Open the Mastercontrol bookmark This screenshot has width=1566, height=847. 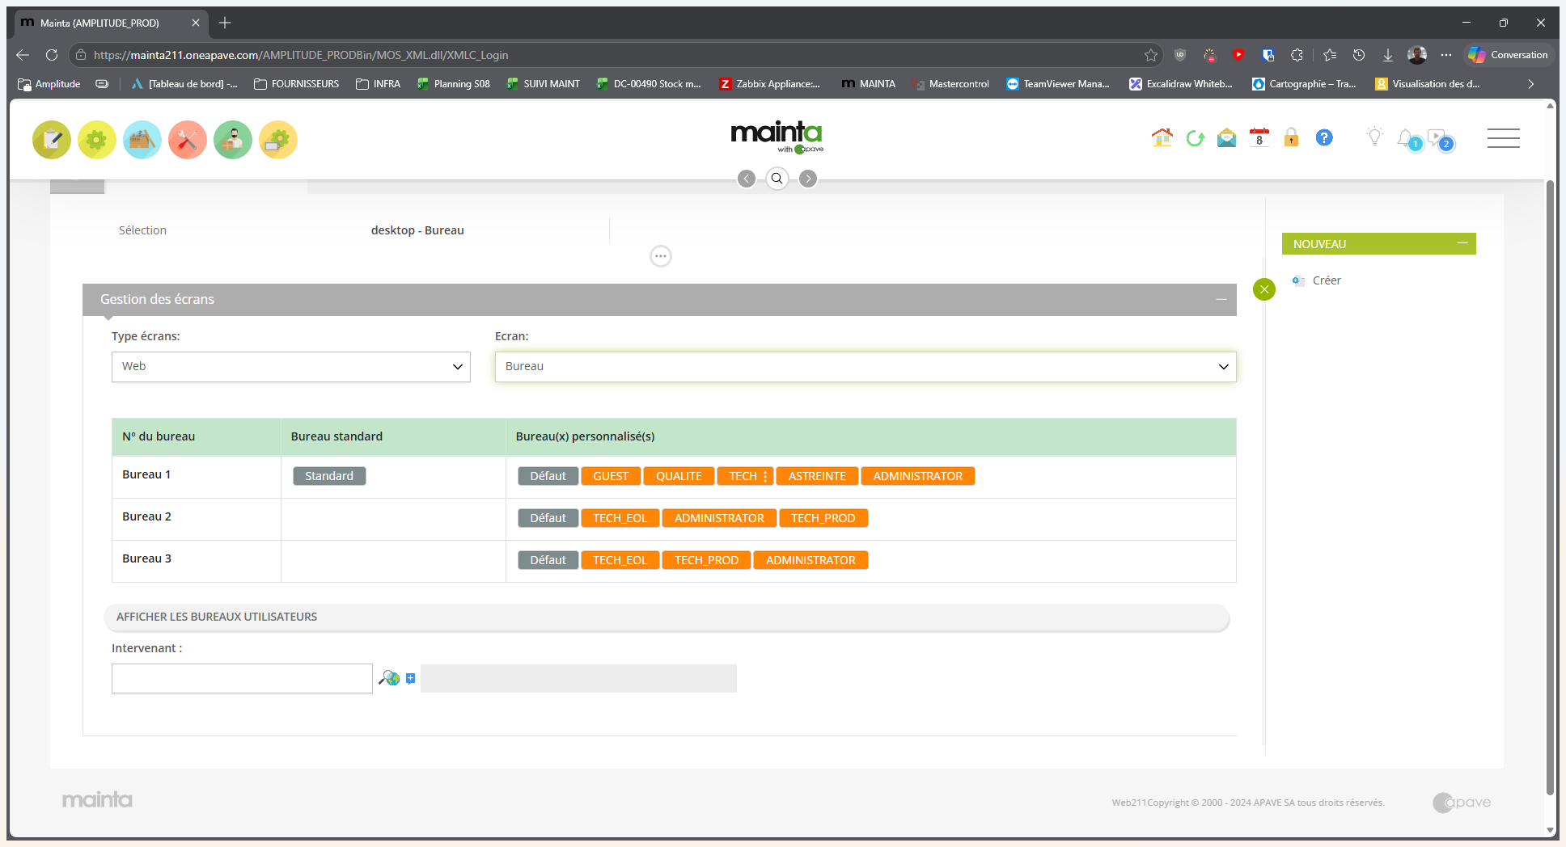tap(950, 84)
